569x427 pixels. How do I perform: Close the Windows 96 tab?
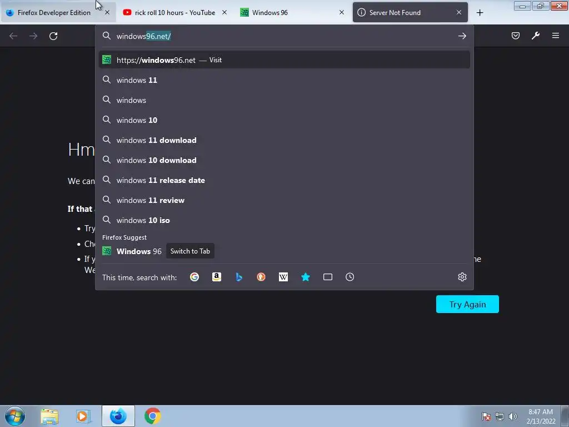click(342, 12)
